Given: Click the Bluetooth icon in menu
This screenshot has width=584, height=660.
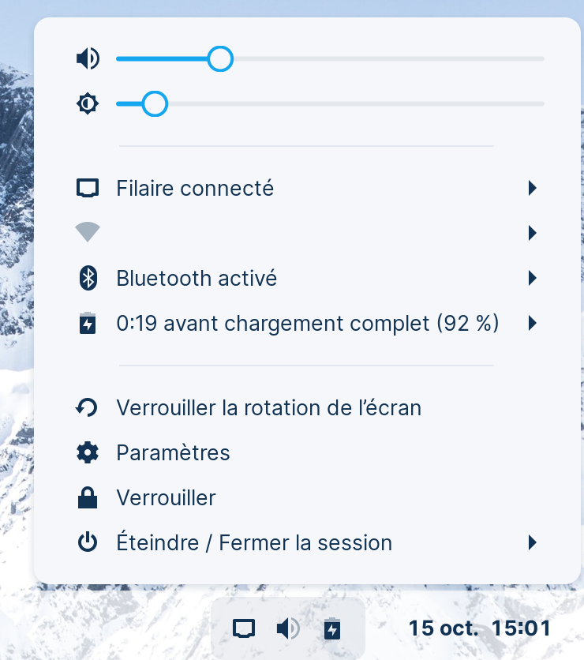Looking at the screenshot, I should (x=88, y=278).
